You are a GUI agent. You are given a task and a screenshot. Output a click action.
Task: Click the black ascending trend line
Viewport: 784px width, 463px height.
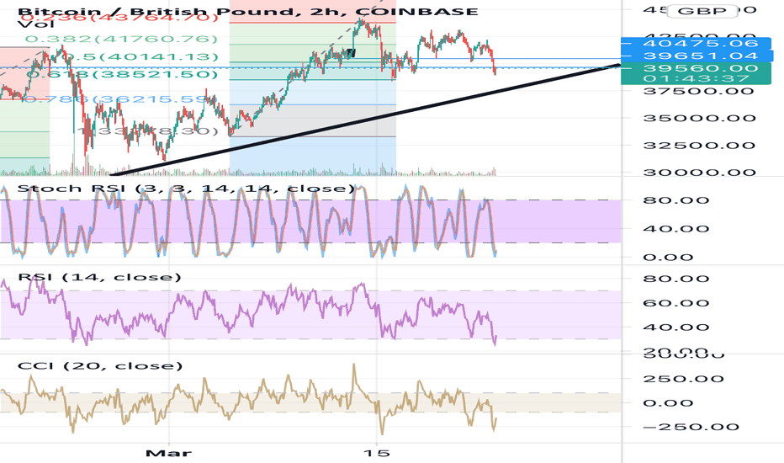coord(365,120)
